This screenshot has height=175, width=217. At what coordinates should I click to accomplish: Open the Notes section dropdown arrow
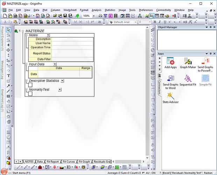coord(48,35)
